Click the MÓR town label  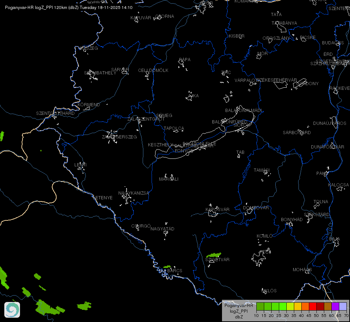262,54
